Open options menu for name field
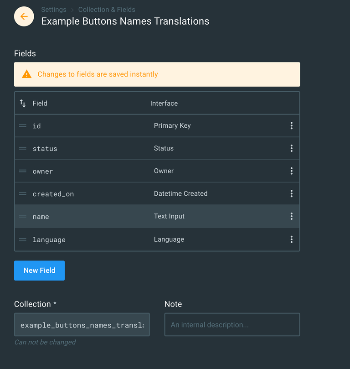This screenshot has width=350, height=369. pos(291,217)
